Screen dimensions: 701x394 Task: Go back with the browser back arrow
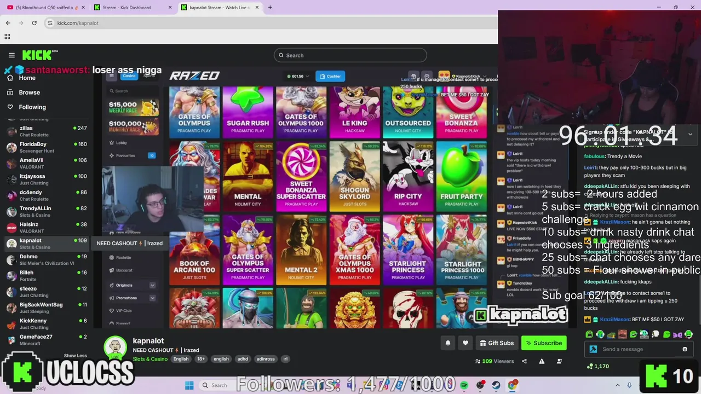click(x=8, y=23)
